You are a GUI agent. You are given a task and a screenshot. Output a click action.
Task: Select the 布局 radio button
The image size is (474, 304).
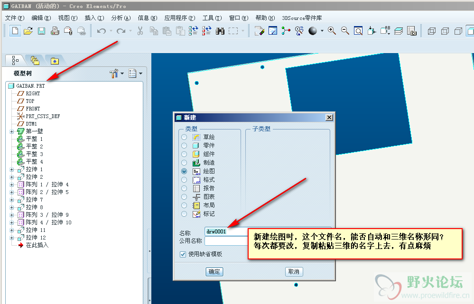click(184, 205)
